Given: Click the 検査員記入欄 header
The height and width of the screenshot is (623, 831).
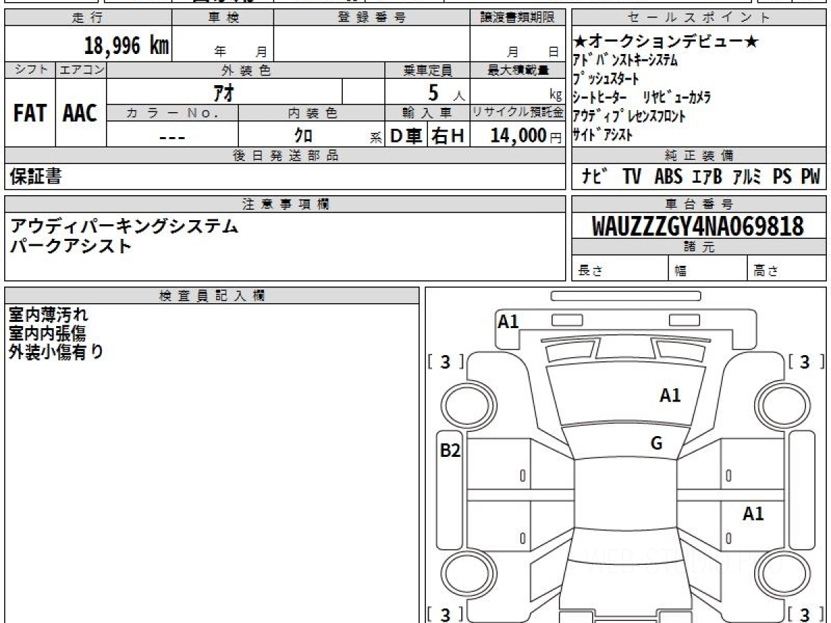Looking at the screenshot, I should coord(212,296).
